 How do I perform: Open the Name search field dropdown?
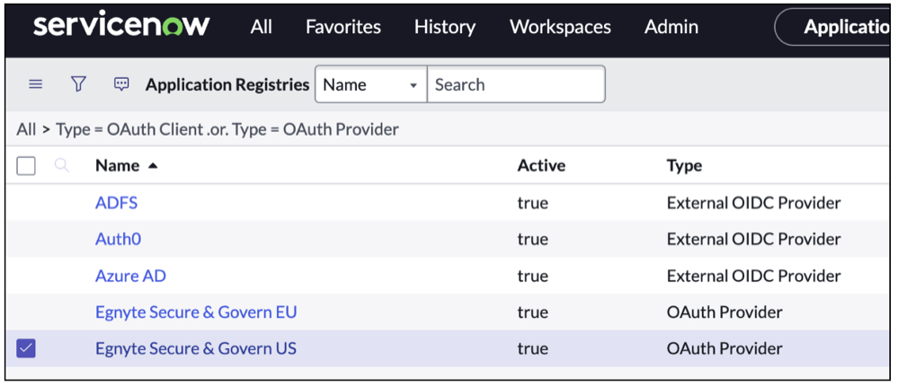coord(370,84)
